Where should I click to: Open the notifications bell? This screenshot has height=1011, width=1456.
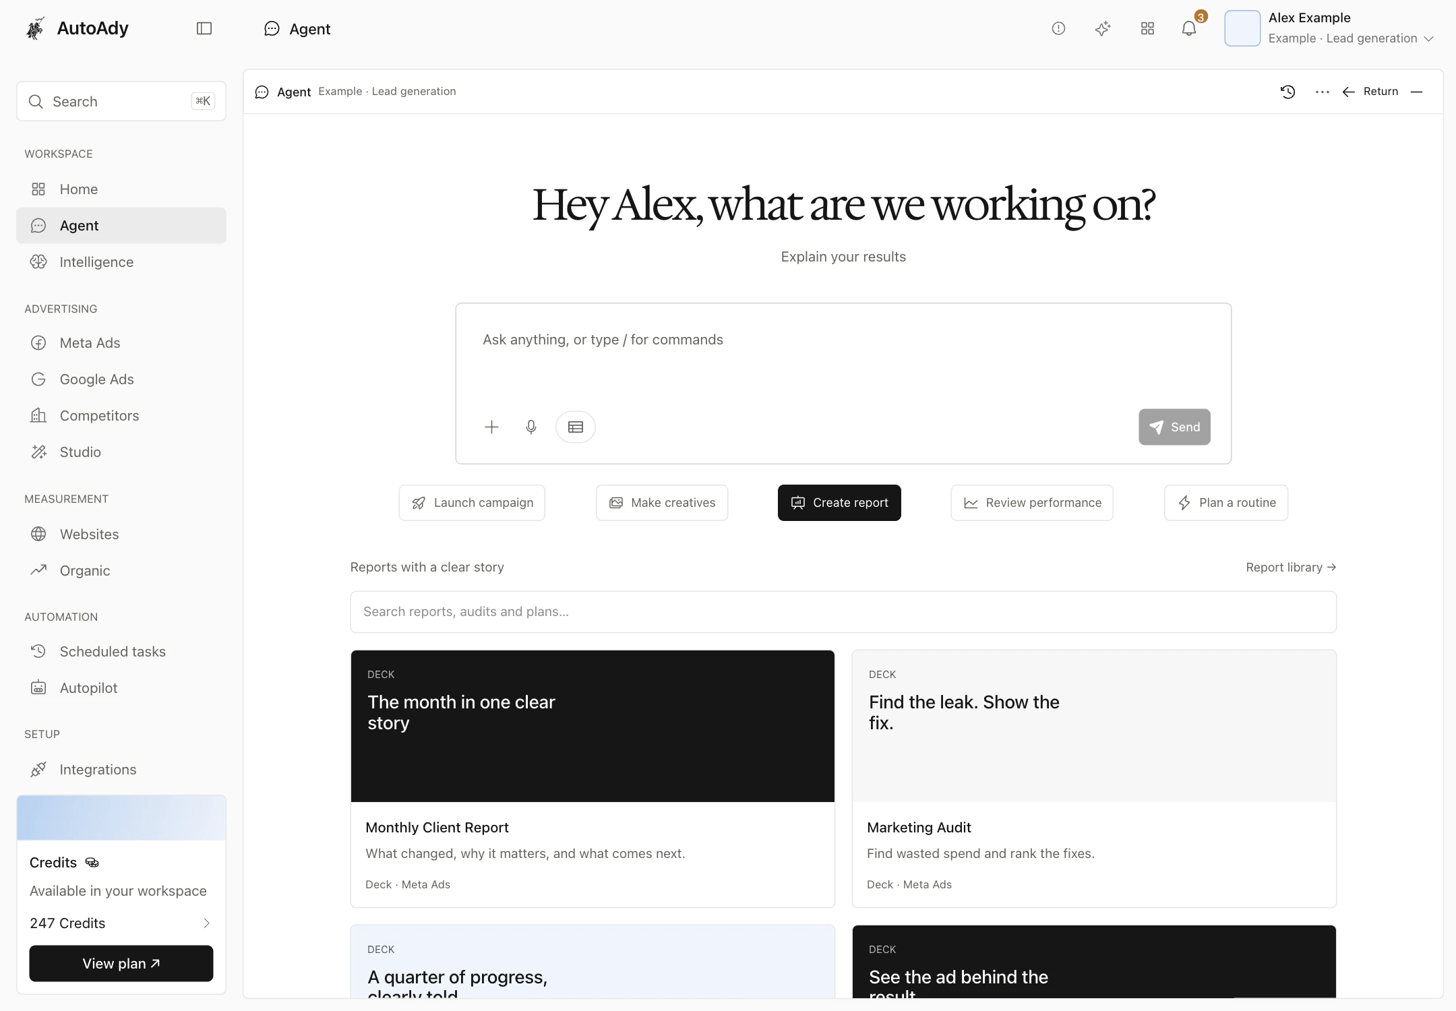[1189, 28]
